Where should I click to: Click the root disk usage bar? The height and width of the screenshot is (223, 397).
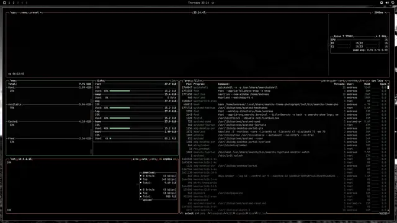(x=136, y=91)
